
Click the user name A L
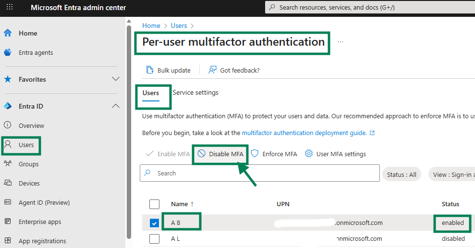point(175,238)
